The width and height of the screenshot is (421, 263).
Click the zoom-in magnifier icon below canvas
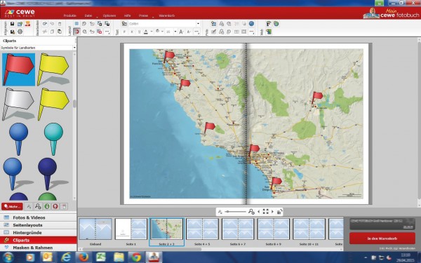[x=251, y=212]
